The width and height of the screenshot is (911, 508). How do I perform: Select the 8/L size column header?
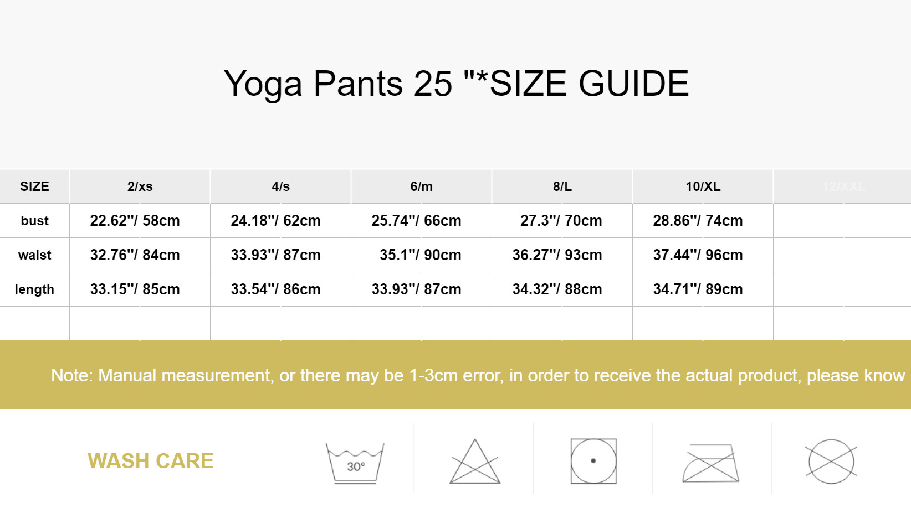tap(562, 186)
